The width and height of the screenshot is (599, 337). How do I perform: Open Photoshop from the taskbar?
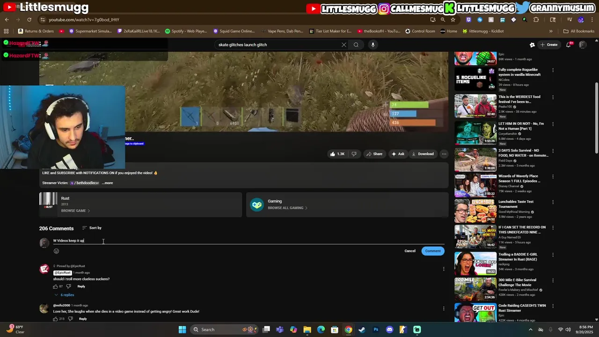(x=376, y=330)
